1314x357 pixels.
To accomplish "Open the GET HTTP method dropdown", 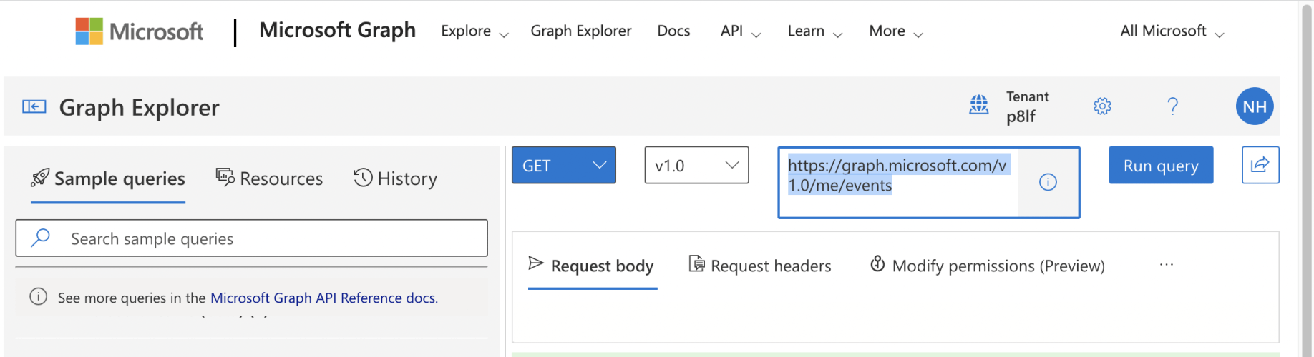I will (x=563, y=165).
